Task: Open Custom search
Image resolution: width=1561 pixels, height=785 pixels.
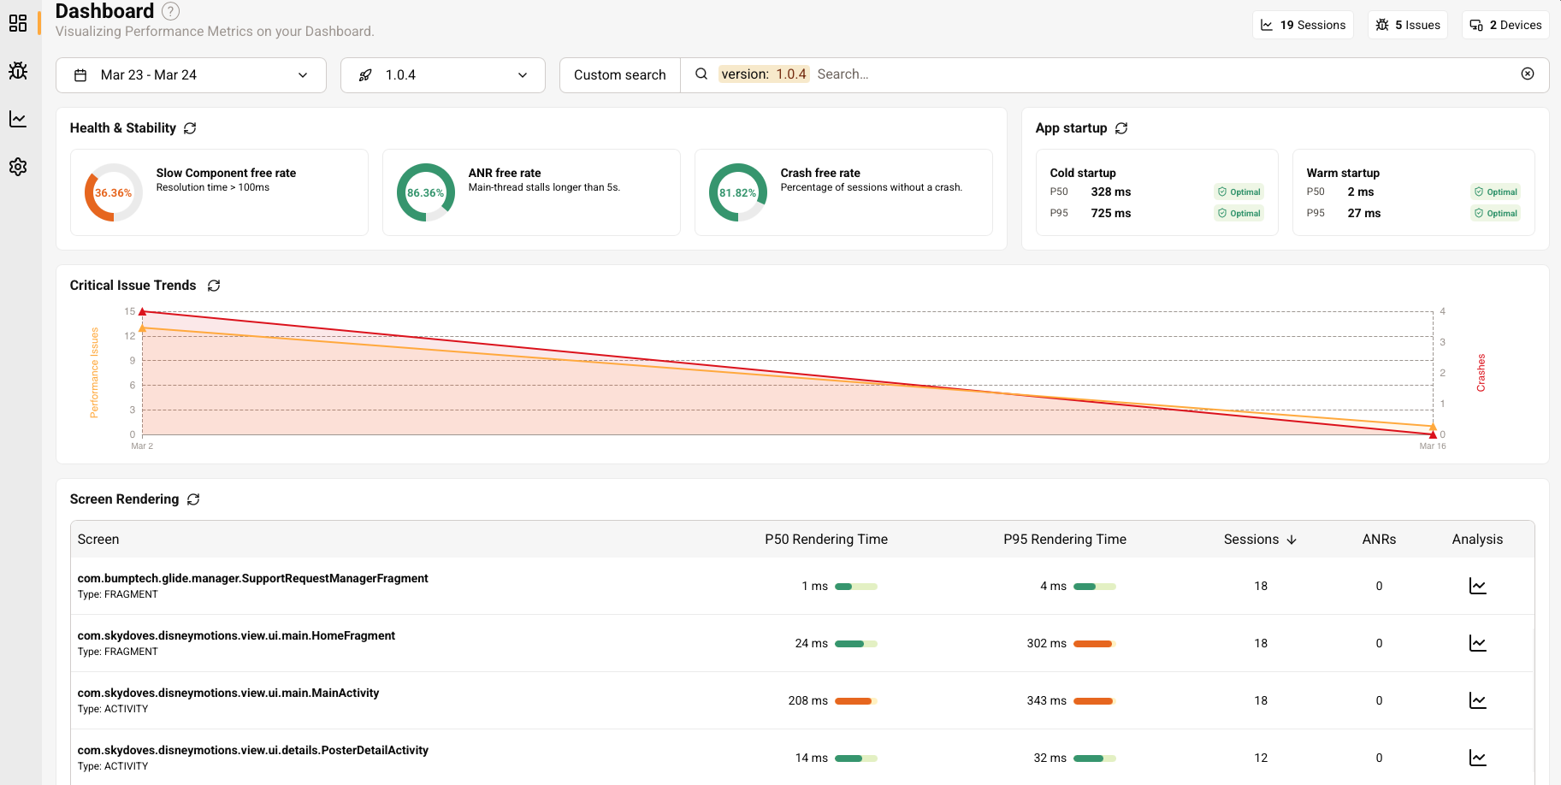Action: [619, 74]
